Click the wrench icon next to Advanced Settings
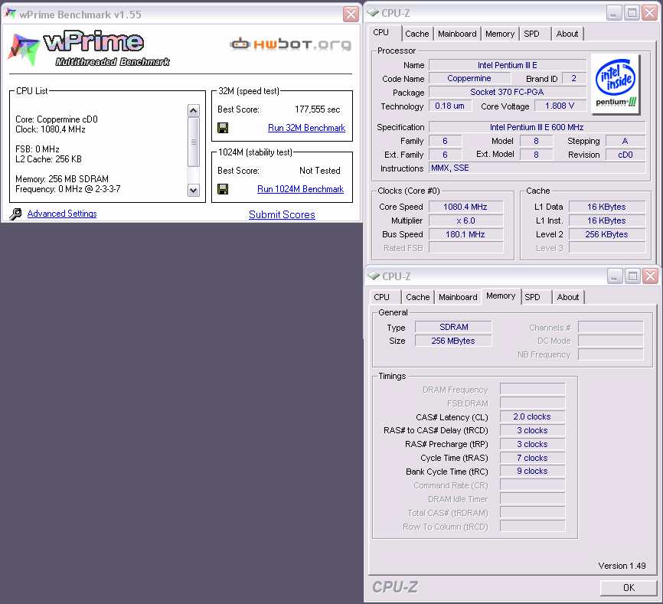The height and width of the screenshot is (604, 663). [x=15, y=214]
